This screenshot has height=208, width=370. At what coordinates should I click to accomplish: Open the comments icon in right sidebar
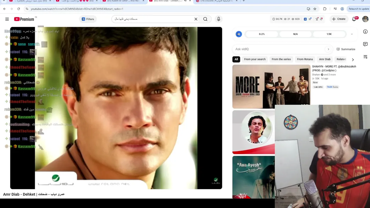(365, 44)
